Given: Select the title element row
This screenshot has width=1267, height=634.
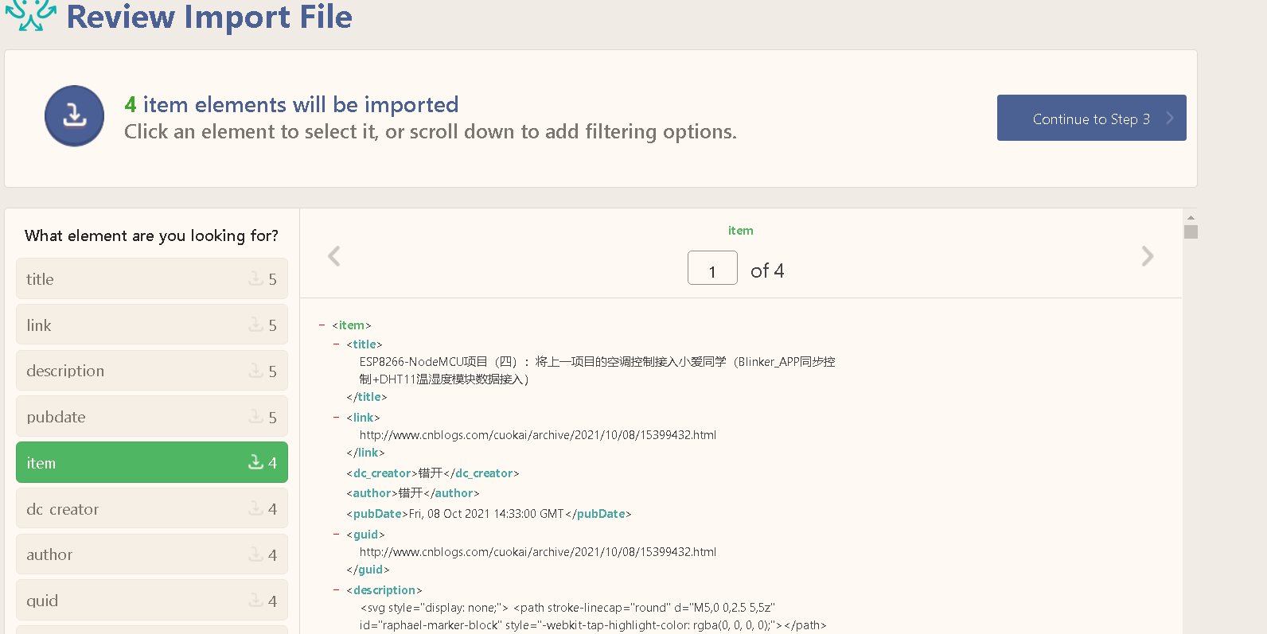Looking at the screenshot, I should (152, 278).
